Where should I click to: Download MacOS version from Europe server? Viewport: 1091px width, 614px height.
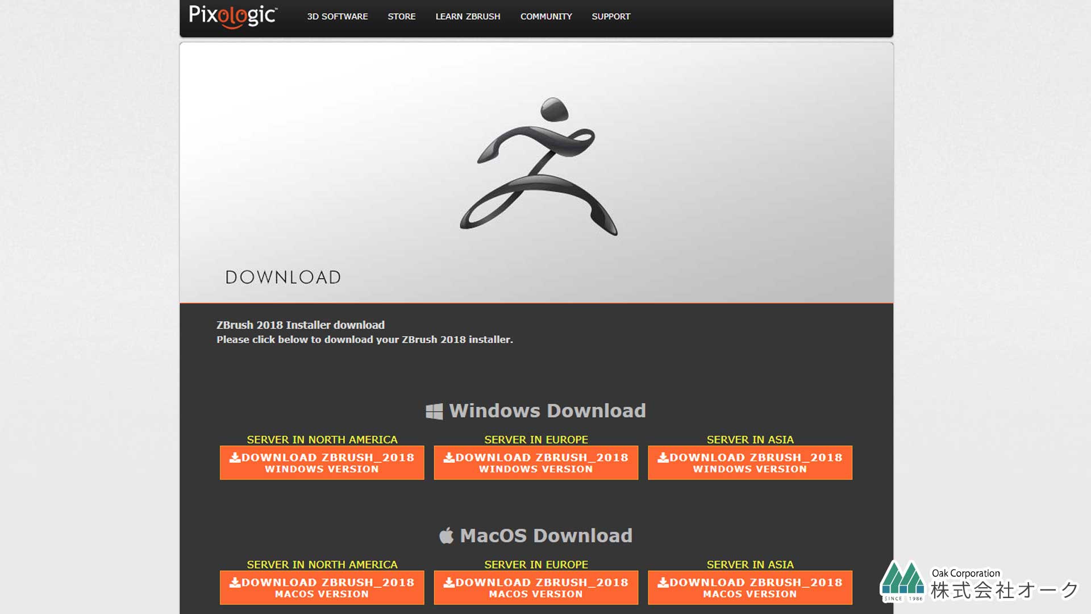click(x=536, y=588)
